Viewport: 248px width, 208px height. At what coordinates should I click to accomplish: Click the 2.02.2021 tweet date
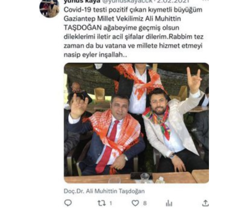(173, 1)
